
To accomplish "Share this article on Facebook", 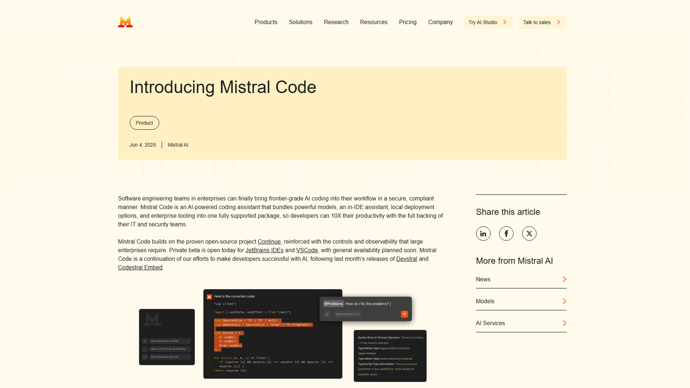I will coord(506,233).
